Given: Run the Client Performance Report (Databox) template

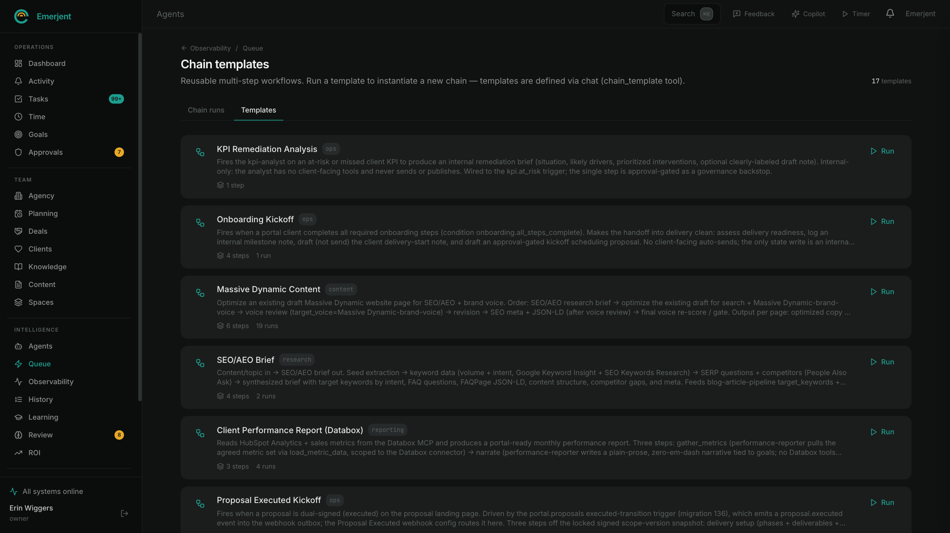Looking at the screenshot, I should (x=882, y=432).
